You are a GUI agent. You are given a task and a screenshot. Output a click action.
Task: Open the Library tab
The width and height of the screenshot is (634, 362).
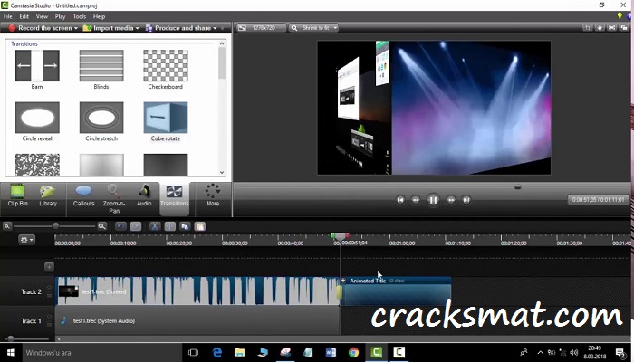[48, 196]
